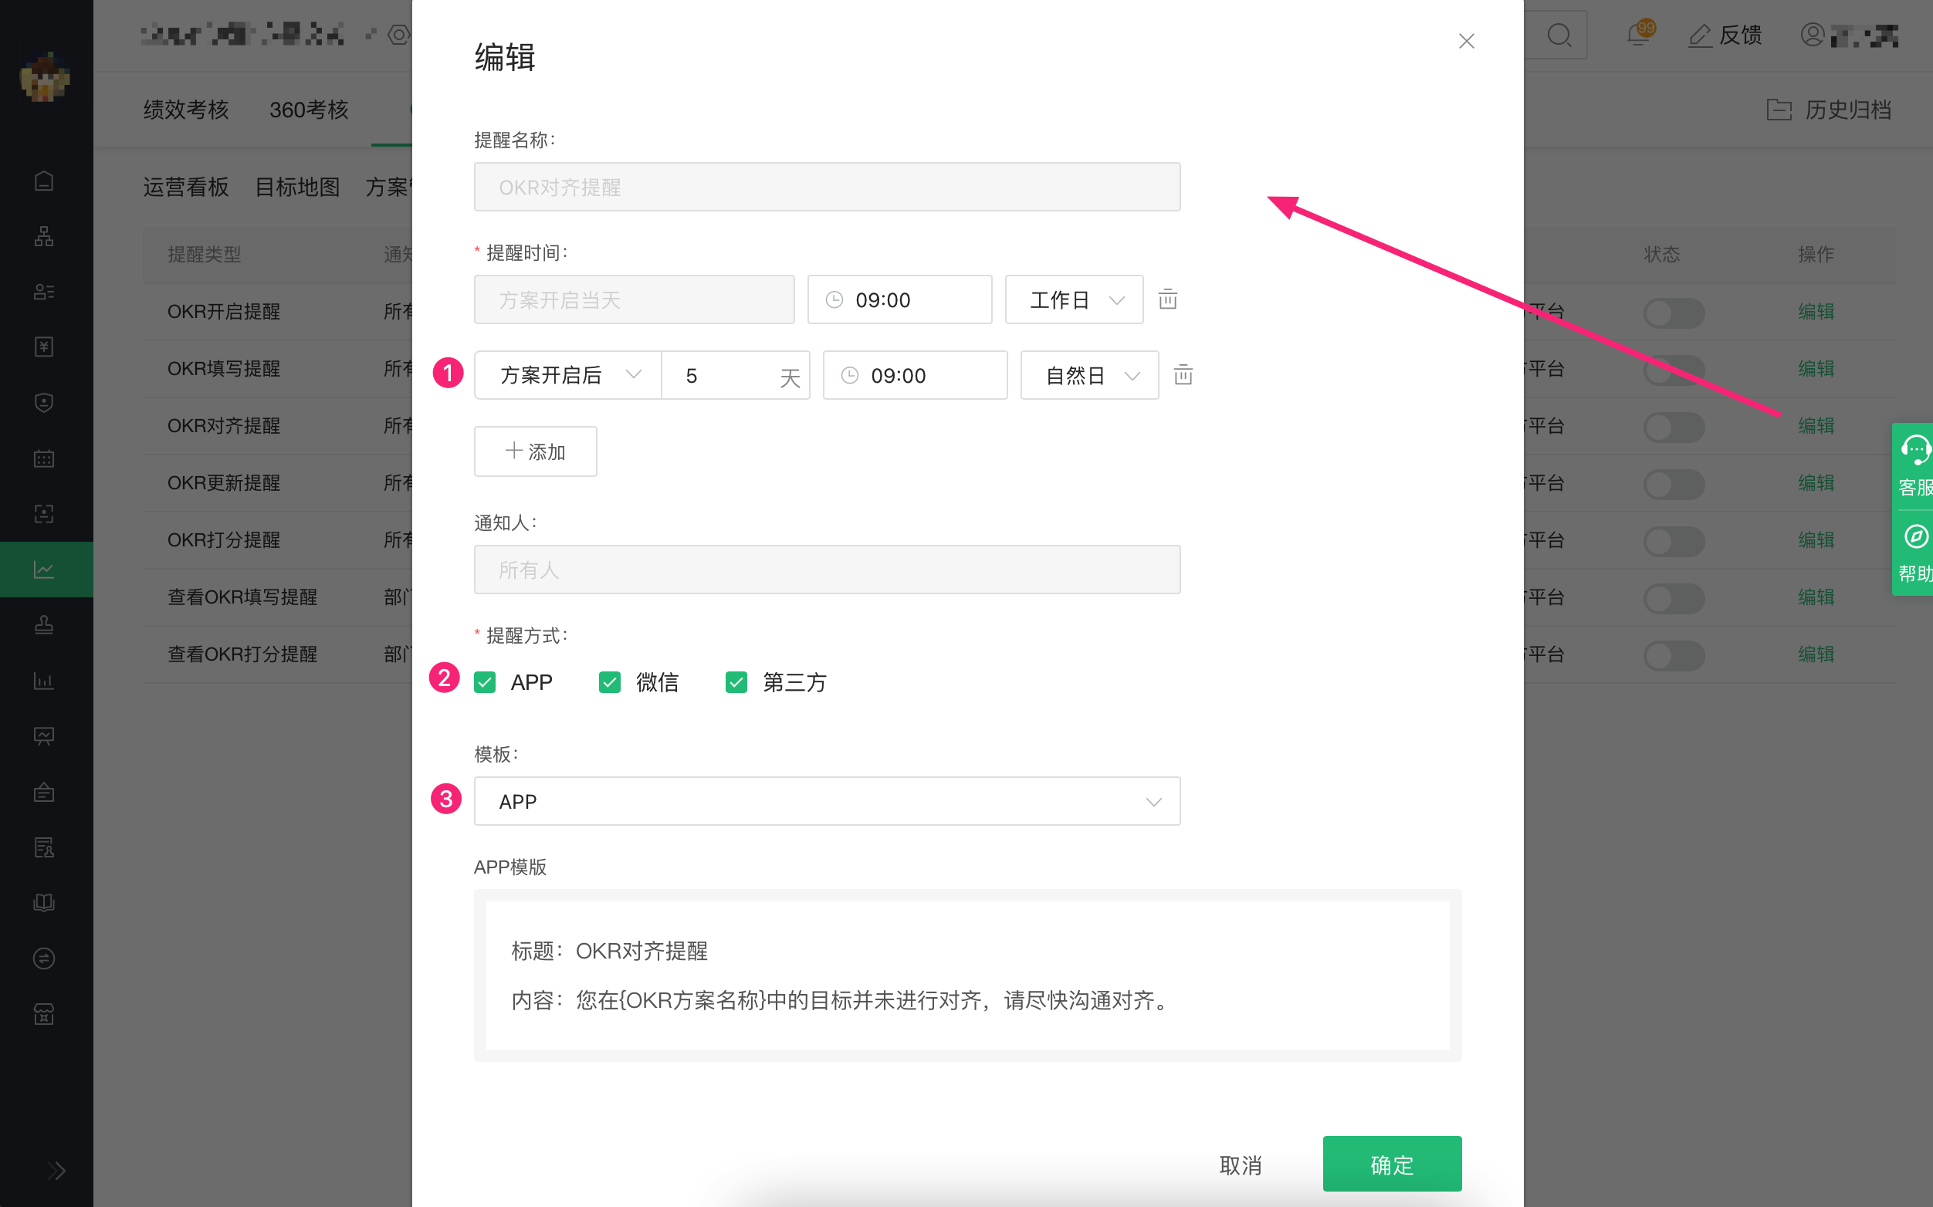Open the yen salary sidebar icon

pyautogui.click(x=45, y=347)
